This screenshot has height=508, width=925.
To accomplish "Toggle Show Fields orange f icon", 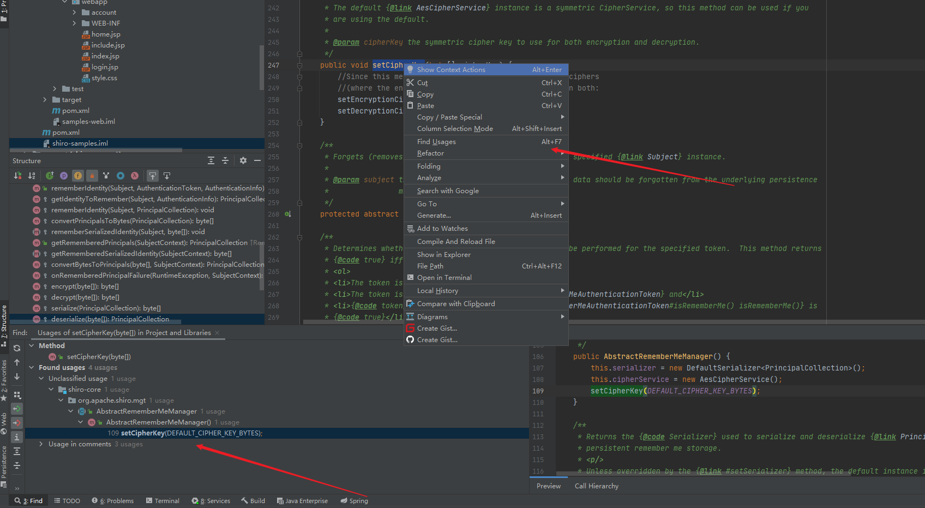I will (x=78, y=176).
